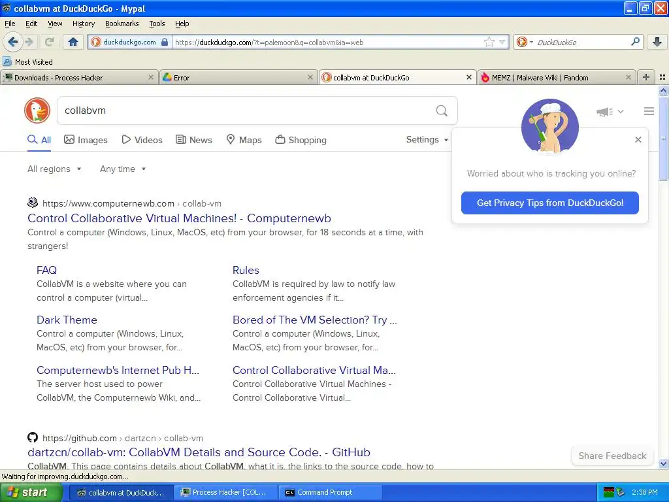Open the Dark Theme sitelink
The height and width of the screenshot is (502, 669).
click(x=67, y=320)
